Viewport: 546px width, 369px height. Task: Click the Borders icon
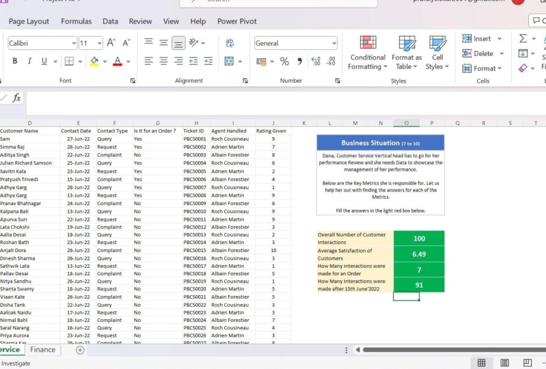click(x=69, y=61)
